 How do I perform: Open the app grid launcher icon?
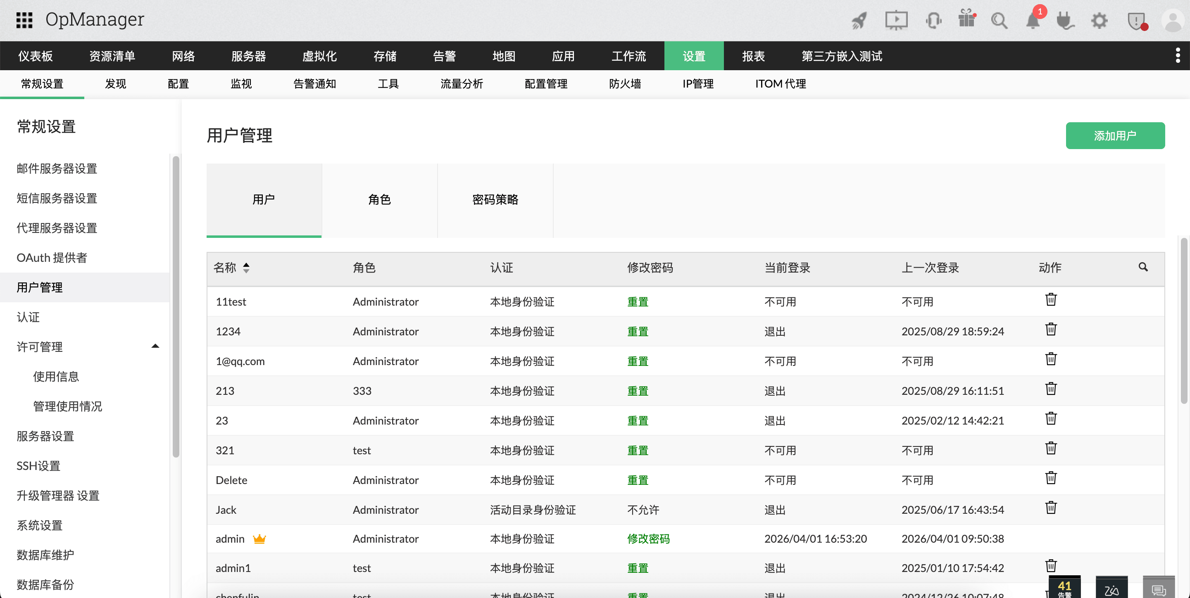[24, 20]
